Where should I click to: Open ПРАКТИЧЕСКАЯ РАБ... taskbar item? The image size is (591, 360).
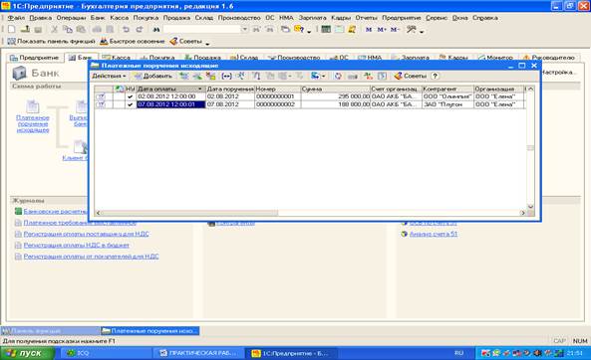pyautogui.click(x=198, y=354)
